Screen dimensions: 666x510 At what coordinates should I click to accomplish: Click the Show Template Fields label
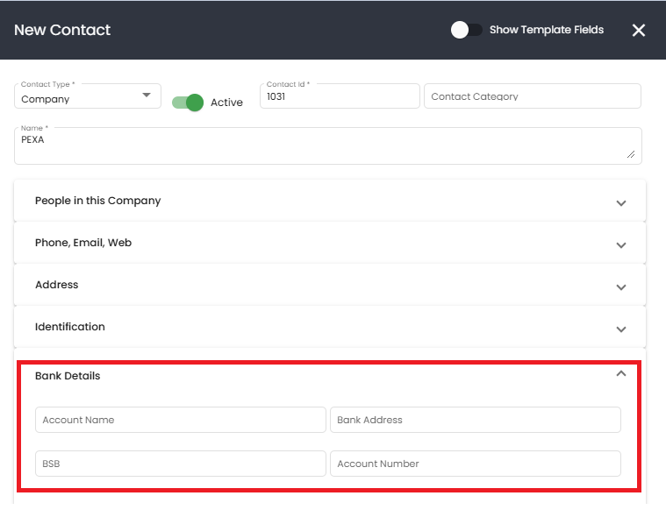[x=547, y=30]
